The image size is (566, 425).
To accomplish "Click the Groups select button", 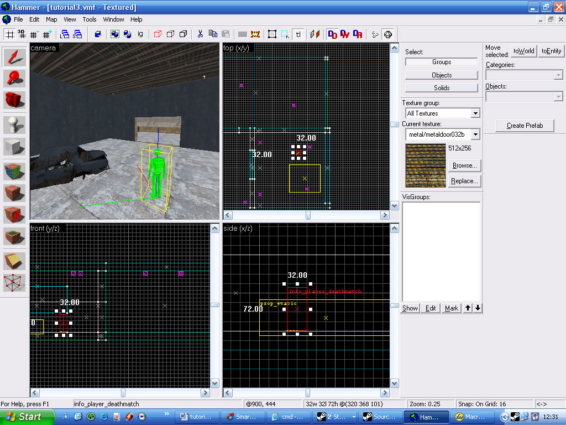I will point(442,62).
